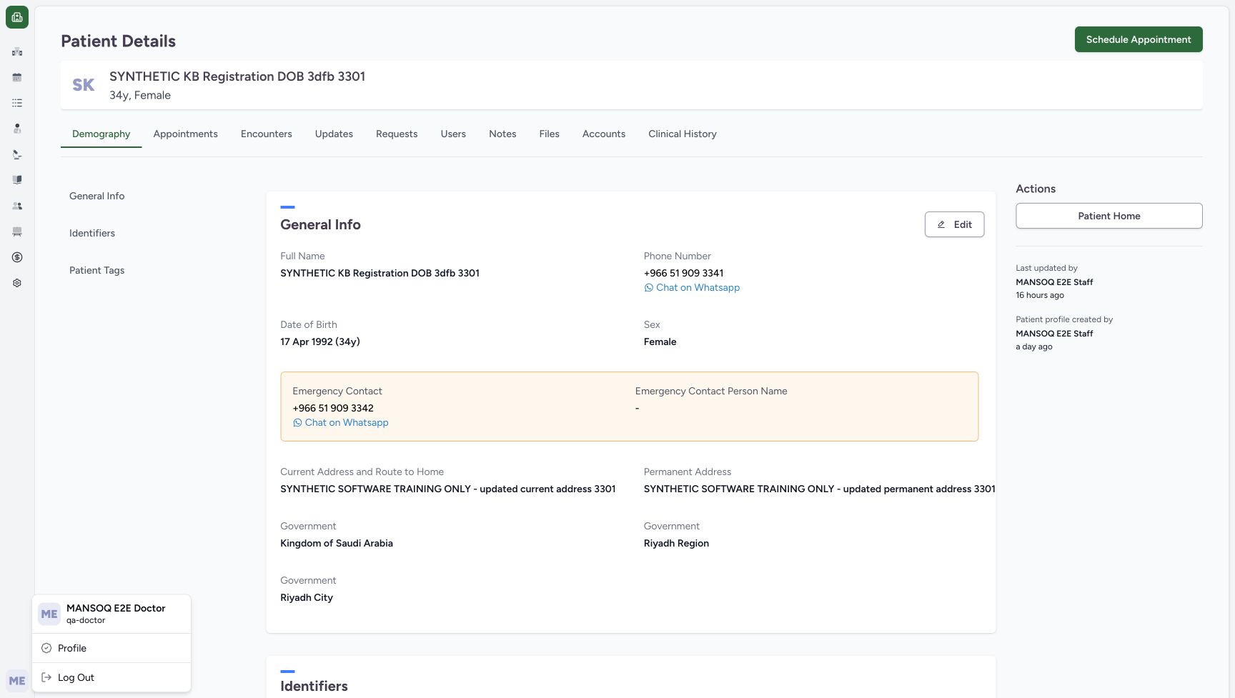This screenshot has height=698, width=1235.
Task: Click the Profile checkmark icon
Action: (46, 648)
